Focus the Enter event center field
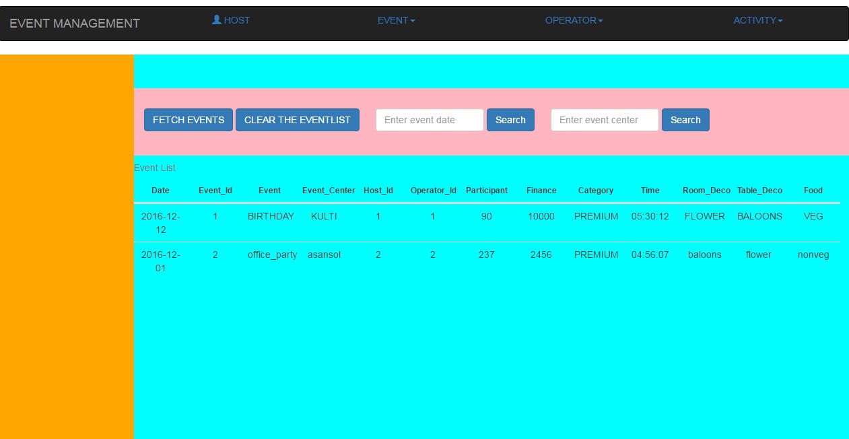Viewport: 849px width, 439px height. click(x=605, y=120)
